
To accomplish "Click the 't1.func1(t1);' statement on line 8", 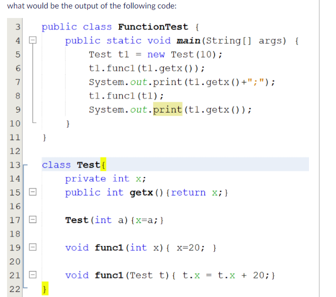I will click(126, 96).
